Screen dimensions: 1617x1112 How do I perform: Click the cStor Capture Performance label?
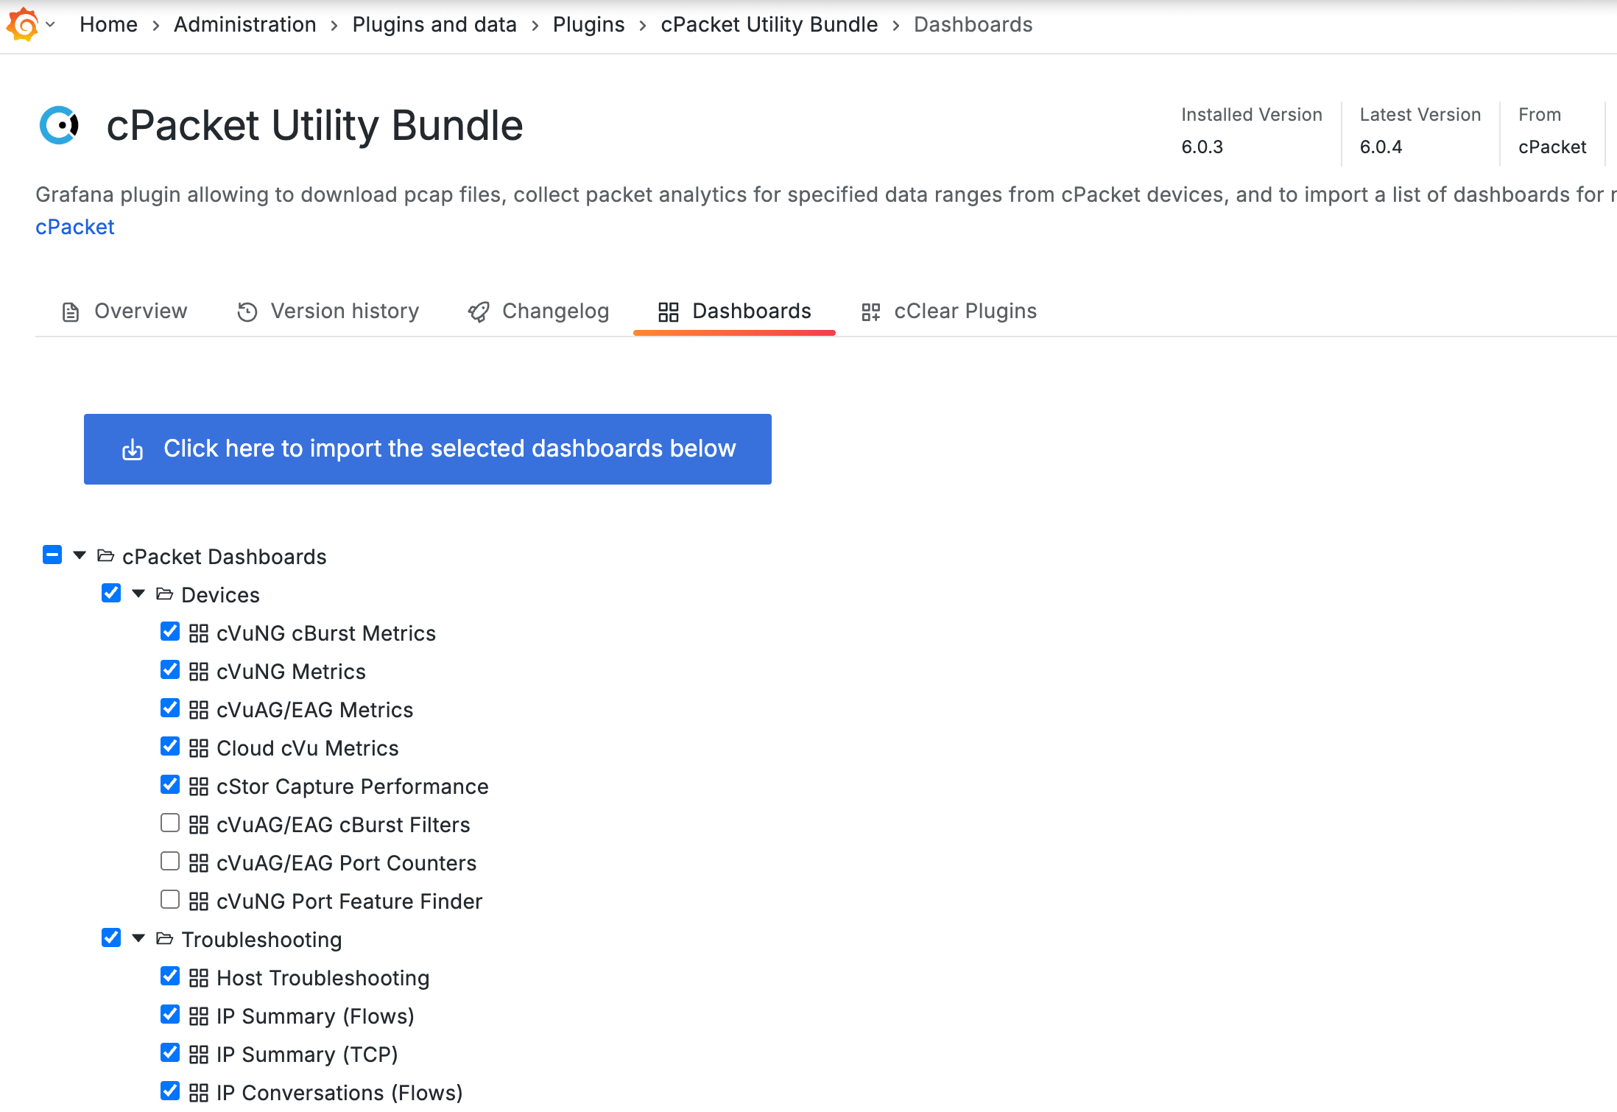pos(353,787)
